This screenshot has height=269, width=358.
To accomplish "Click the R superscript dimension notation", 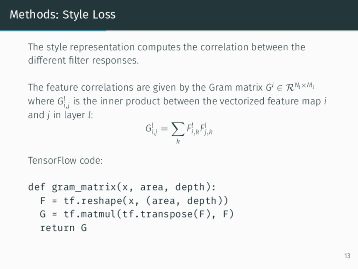I will 300,87.
